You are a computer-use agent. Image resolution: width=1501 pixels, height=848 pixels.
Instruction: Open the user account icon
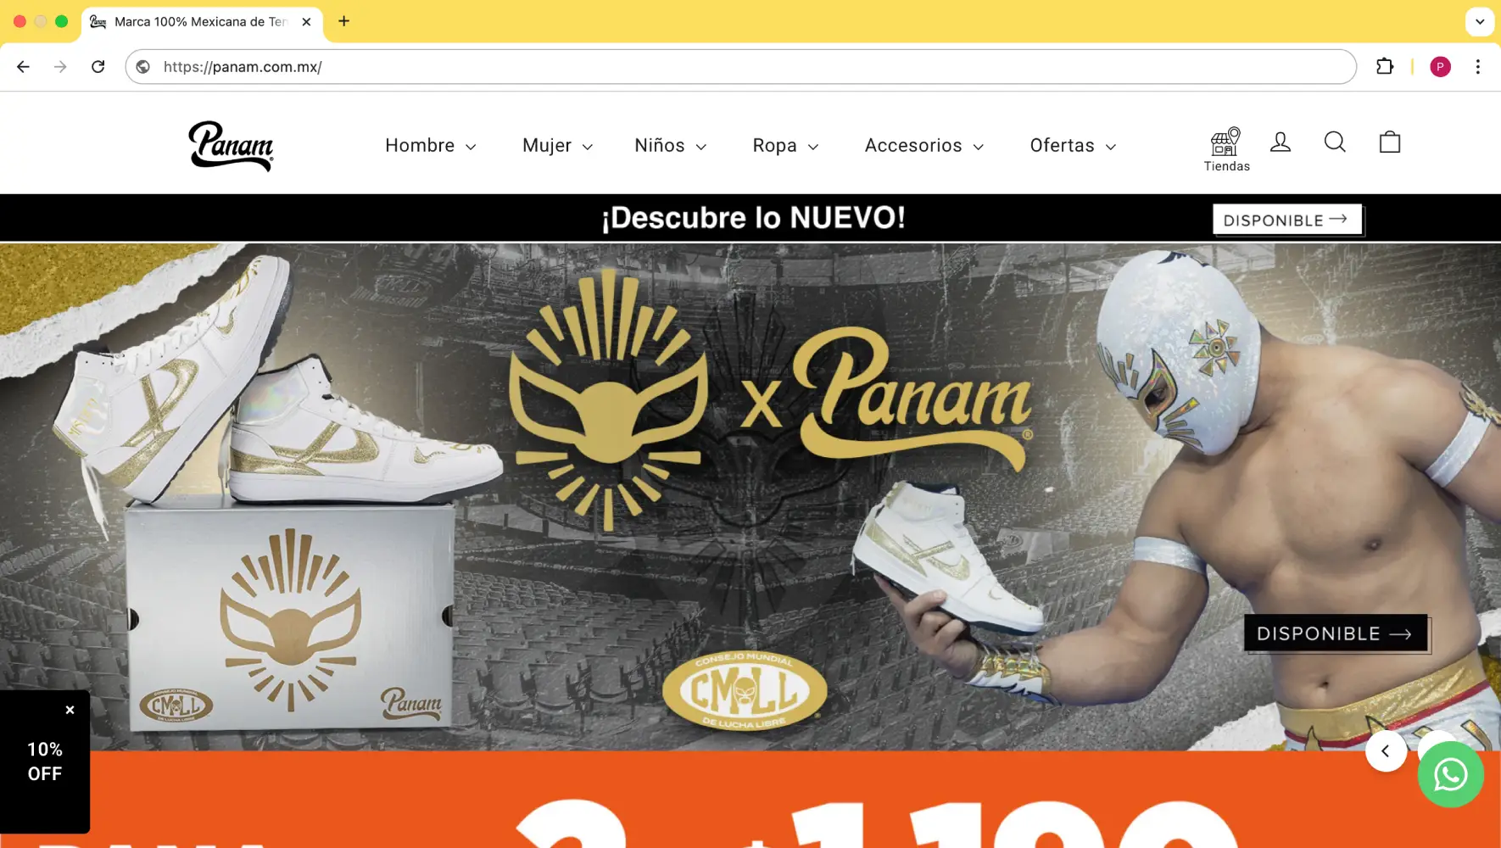[1281, 142]
